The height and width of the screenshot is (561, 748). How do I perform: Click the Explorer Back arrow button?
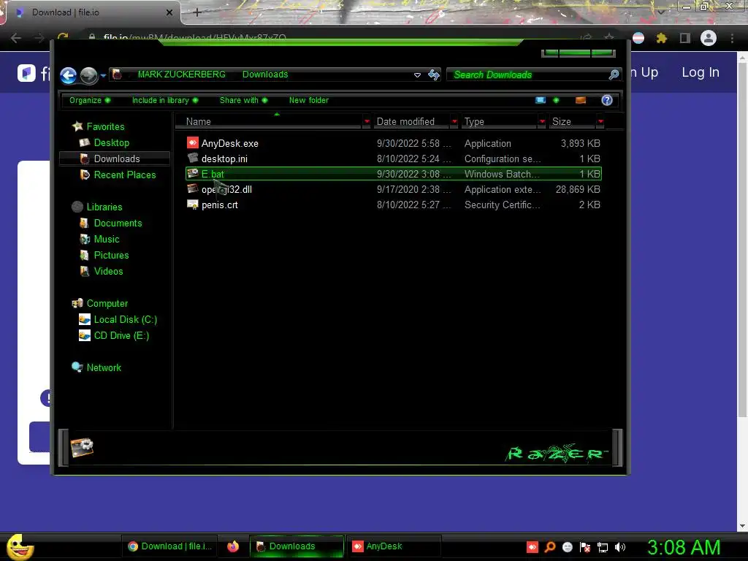point(68,75)
